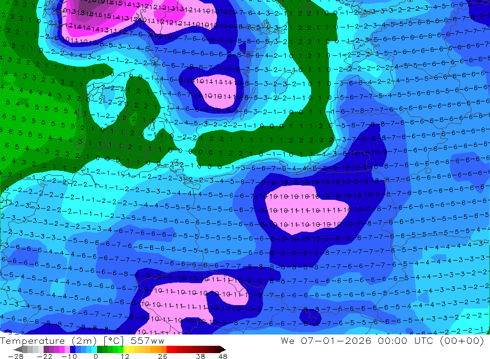This screenshot has height=359, width=490.
Task: Pick the bright yellow swatch above 12
Action: click(126, 349)
